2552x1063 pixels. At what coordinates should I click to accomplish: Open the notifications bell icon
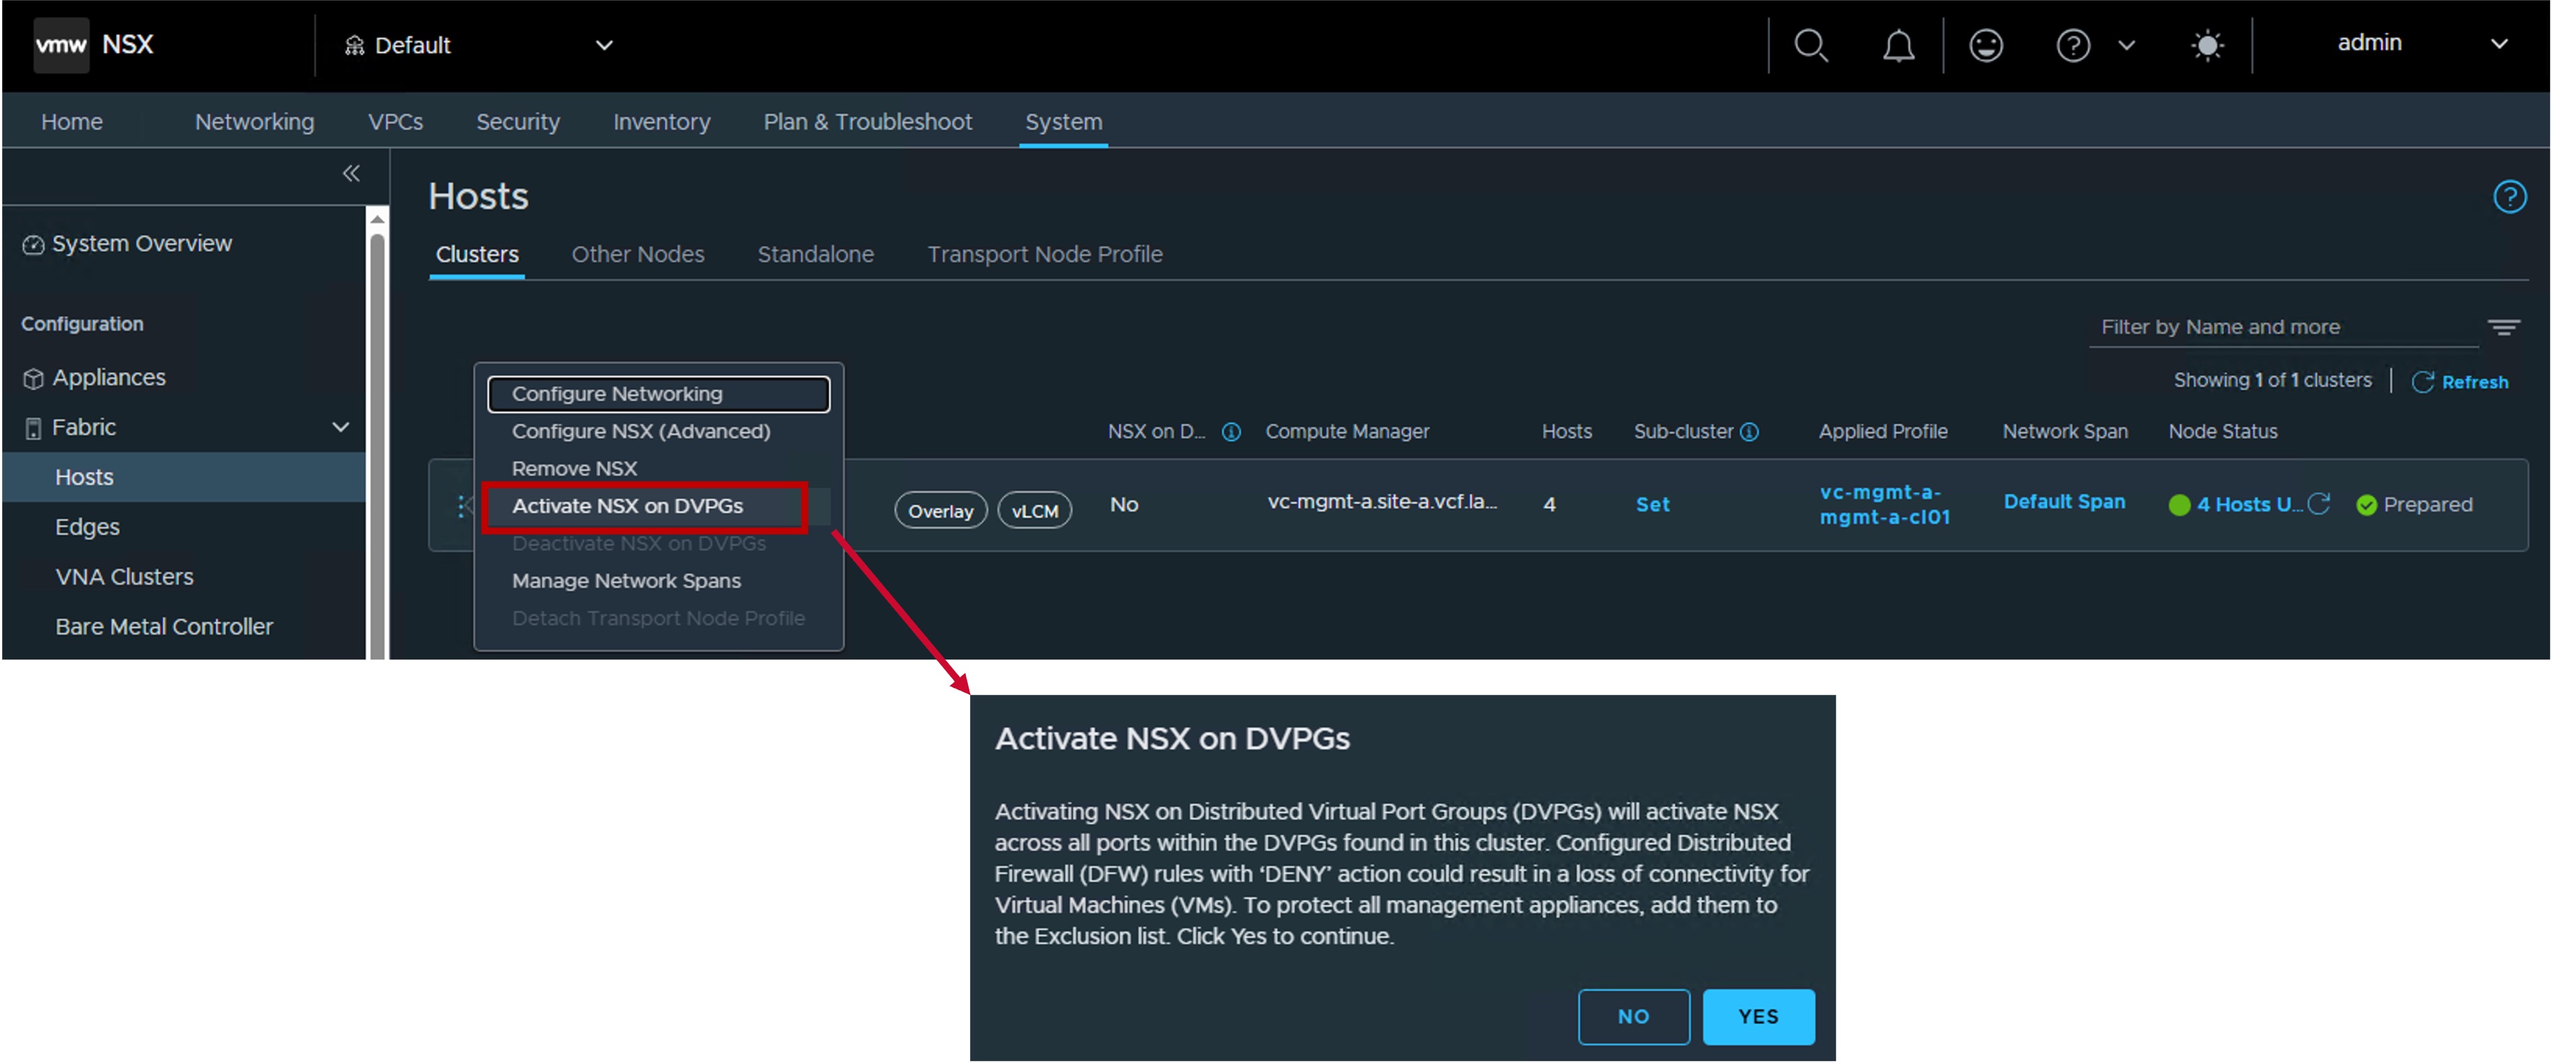(x=1898, y=46)
